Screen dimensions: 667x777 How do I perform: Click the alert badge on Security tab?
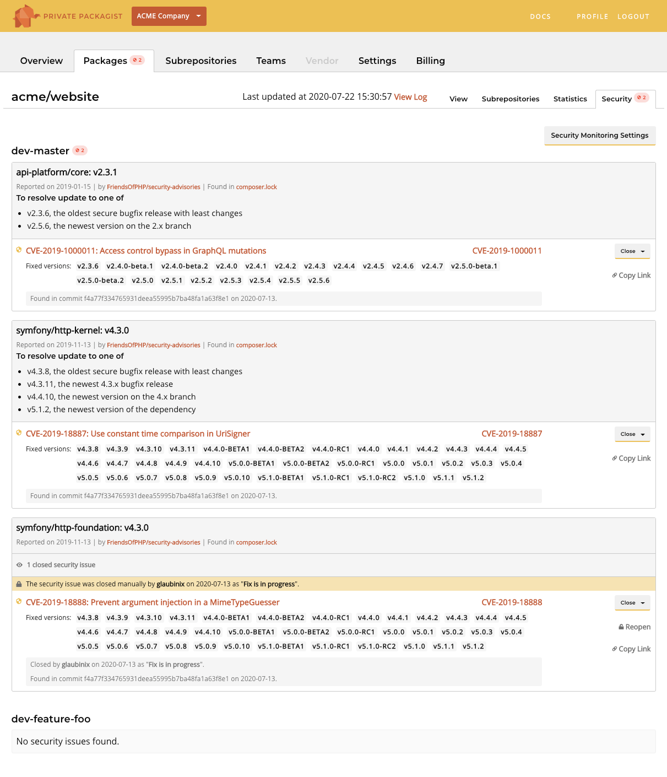[642, 98]
